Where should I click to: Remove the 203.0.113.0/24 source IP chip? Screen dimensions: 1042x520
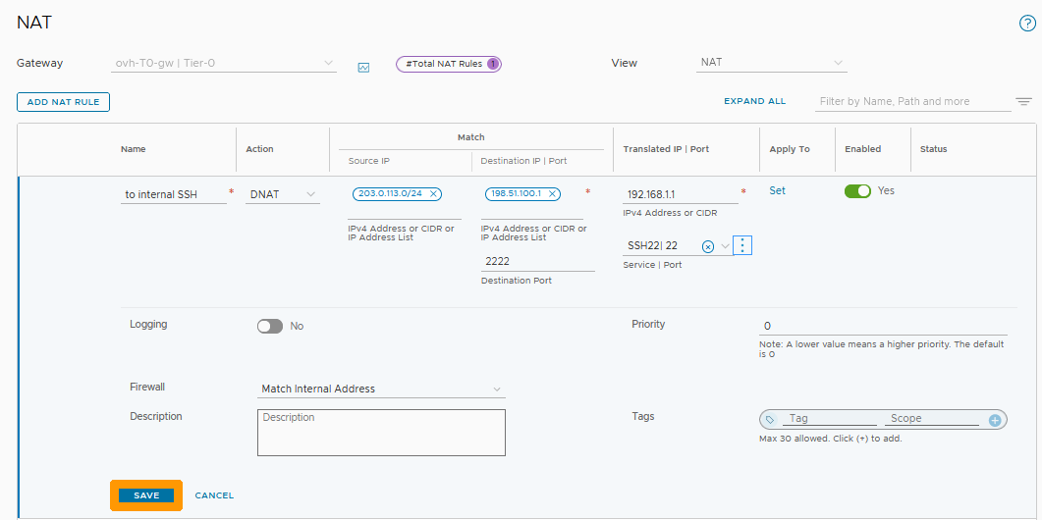pyautogui.click(x=433, y=194)
